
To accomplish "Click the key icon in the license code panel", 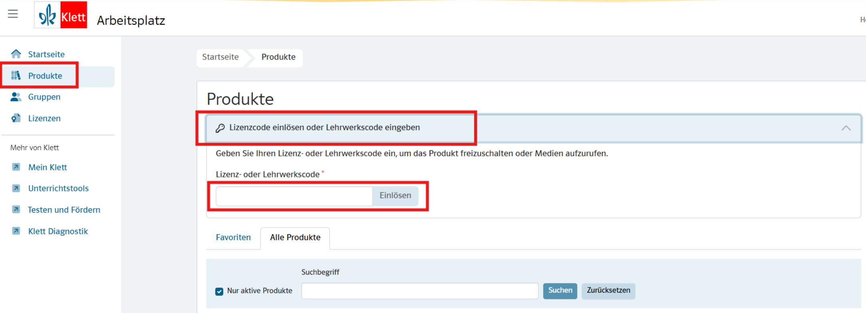I will pos(220,128).
